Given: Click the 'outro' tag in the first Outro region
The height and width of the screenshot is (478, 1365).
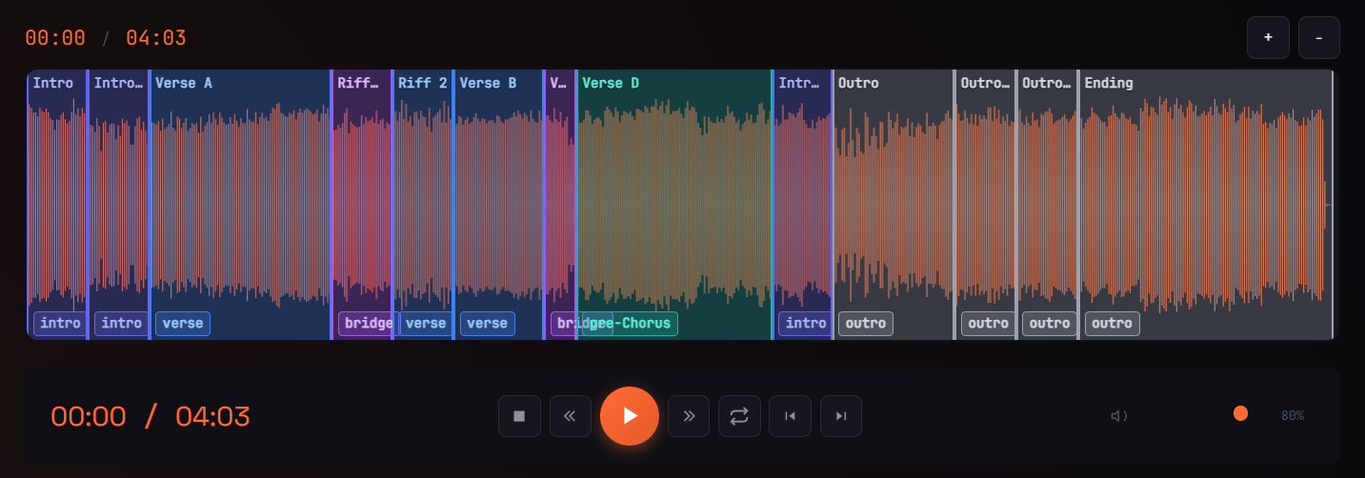Looking at the screenshot, I should click(866, 324).
